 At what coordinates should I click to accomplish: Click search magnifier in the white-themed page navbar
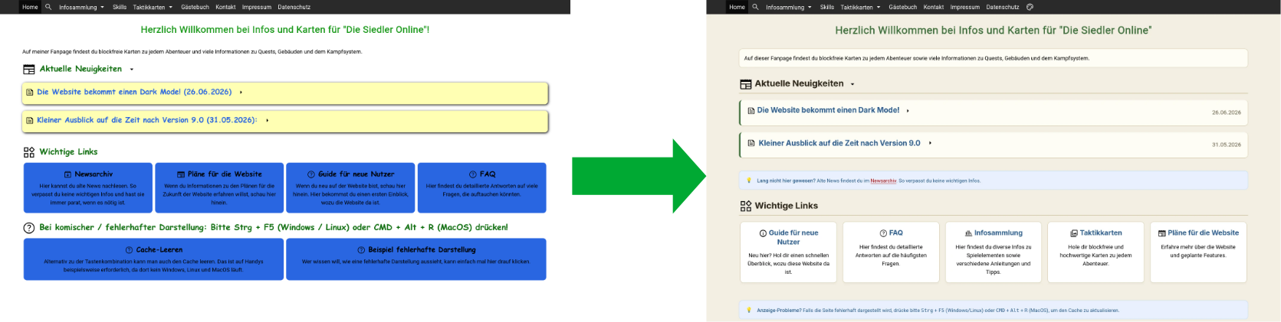48,7
